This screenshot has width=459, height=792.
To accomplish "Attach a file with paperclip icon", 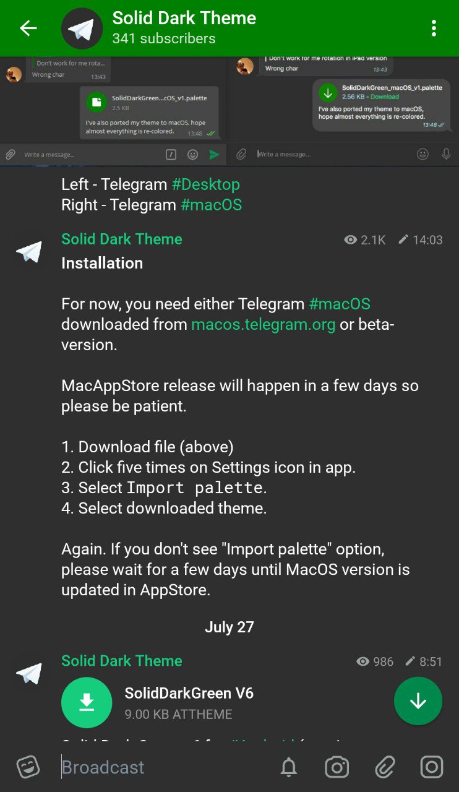I will [x=385, y=767].
